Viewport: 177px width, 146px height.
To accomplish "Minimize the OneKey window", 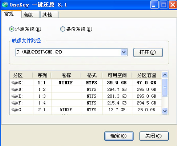I will pyautogui.click(x=154, y=5).
